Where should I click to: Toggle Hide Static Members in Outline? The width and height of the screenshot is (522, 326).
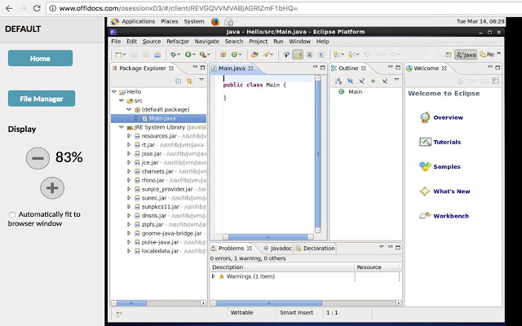[x=361, y=81]
